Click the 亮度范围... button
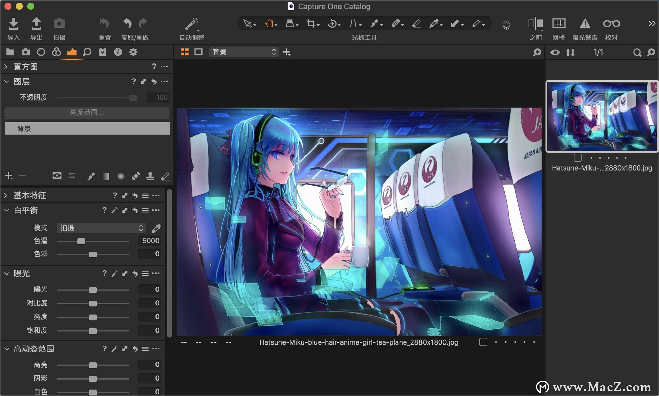Viewport: 659px width, 396px height. coord(87,113)
